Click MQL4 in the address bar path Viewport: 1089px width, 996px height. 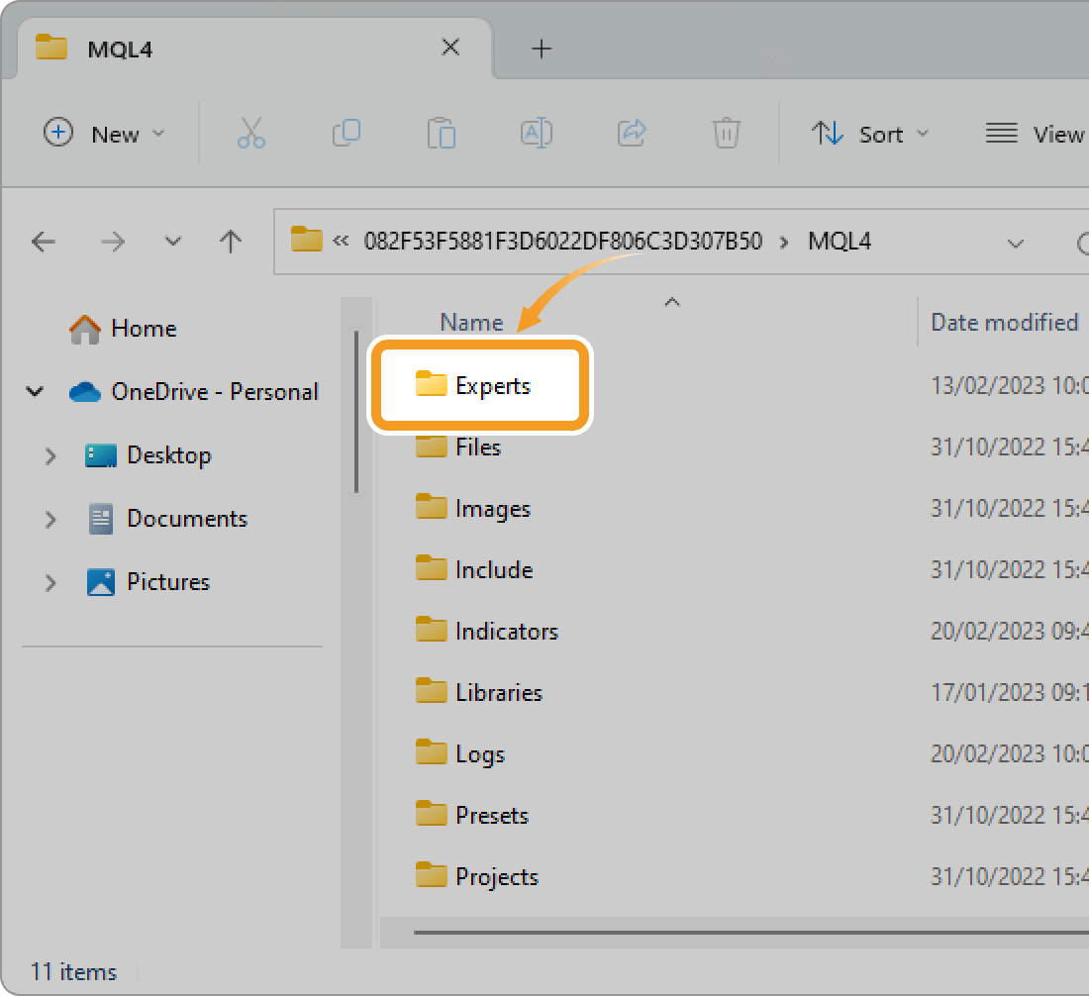tap(840, 242)
